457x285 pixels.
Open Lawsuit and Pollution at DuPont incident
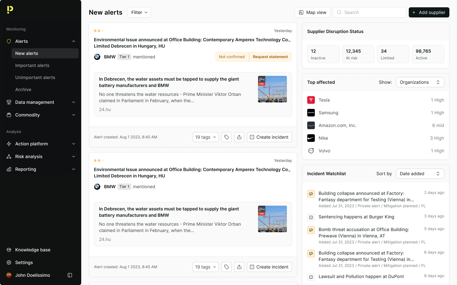pos(361,276)
